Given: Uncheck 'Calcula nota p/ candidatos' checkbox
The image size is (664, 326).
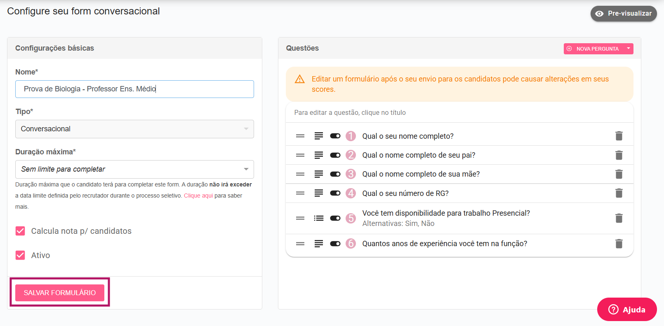Looking at the screenshot, I should pos(20,231).
